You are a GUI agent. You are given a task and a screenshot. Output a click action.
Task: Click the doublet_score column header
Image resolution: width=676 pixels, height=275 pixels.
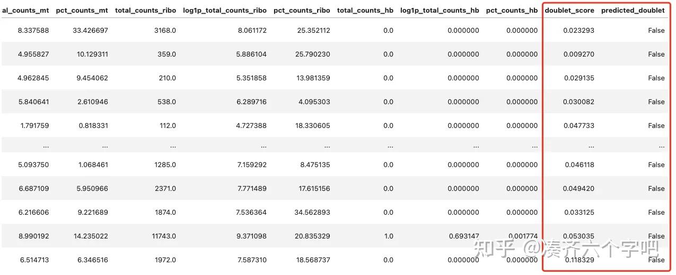point(569,10)
